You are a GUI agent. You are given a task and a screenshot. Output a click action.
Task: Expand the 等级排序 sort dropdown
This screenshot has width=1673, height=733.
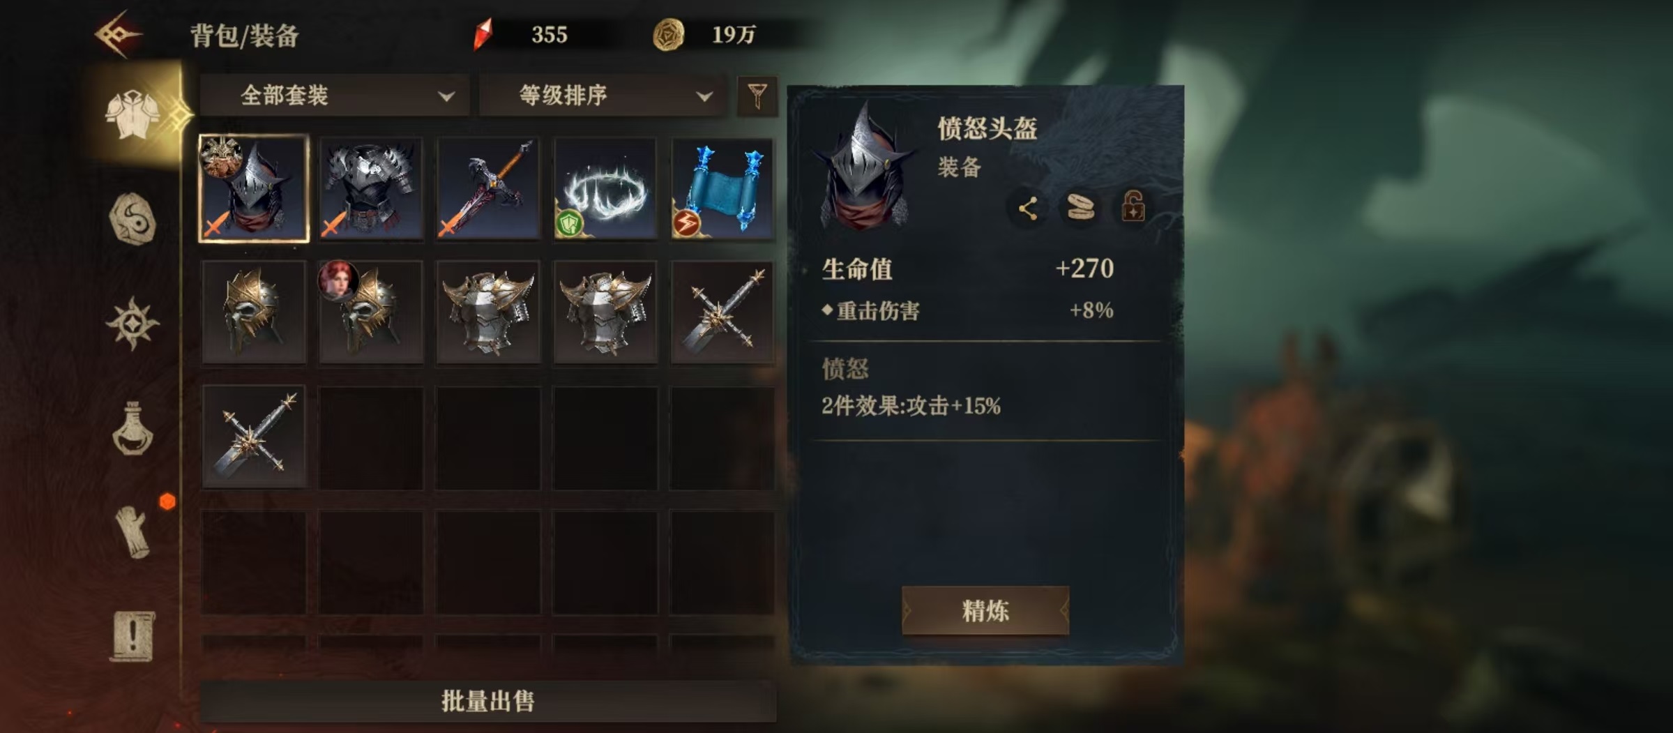pyautogui.click(x=605, y=96)
